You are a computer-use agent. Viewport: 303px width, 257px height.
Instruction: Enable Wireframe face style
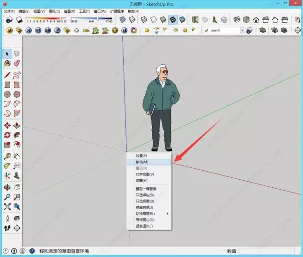pos(144,19)
